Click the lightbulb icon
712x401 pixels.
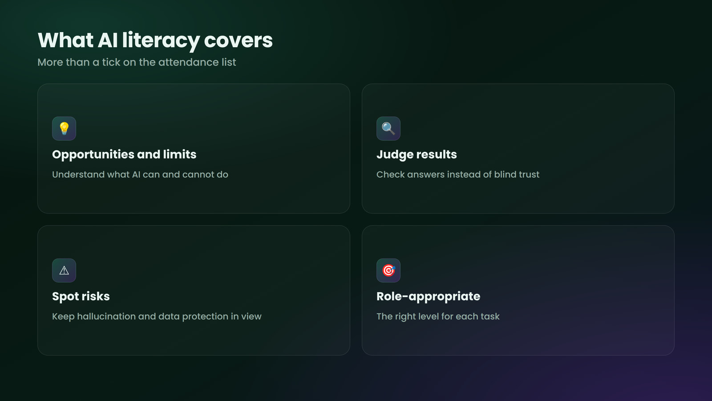(64, 128)
